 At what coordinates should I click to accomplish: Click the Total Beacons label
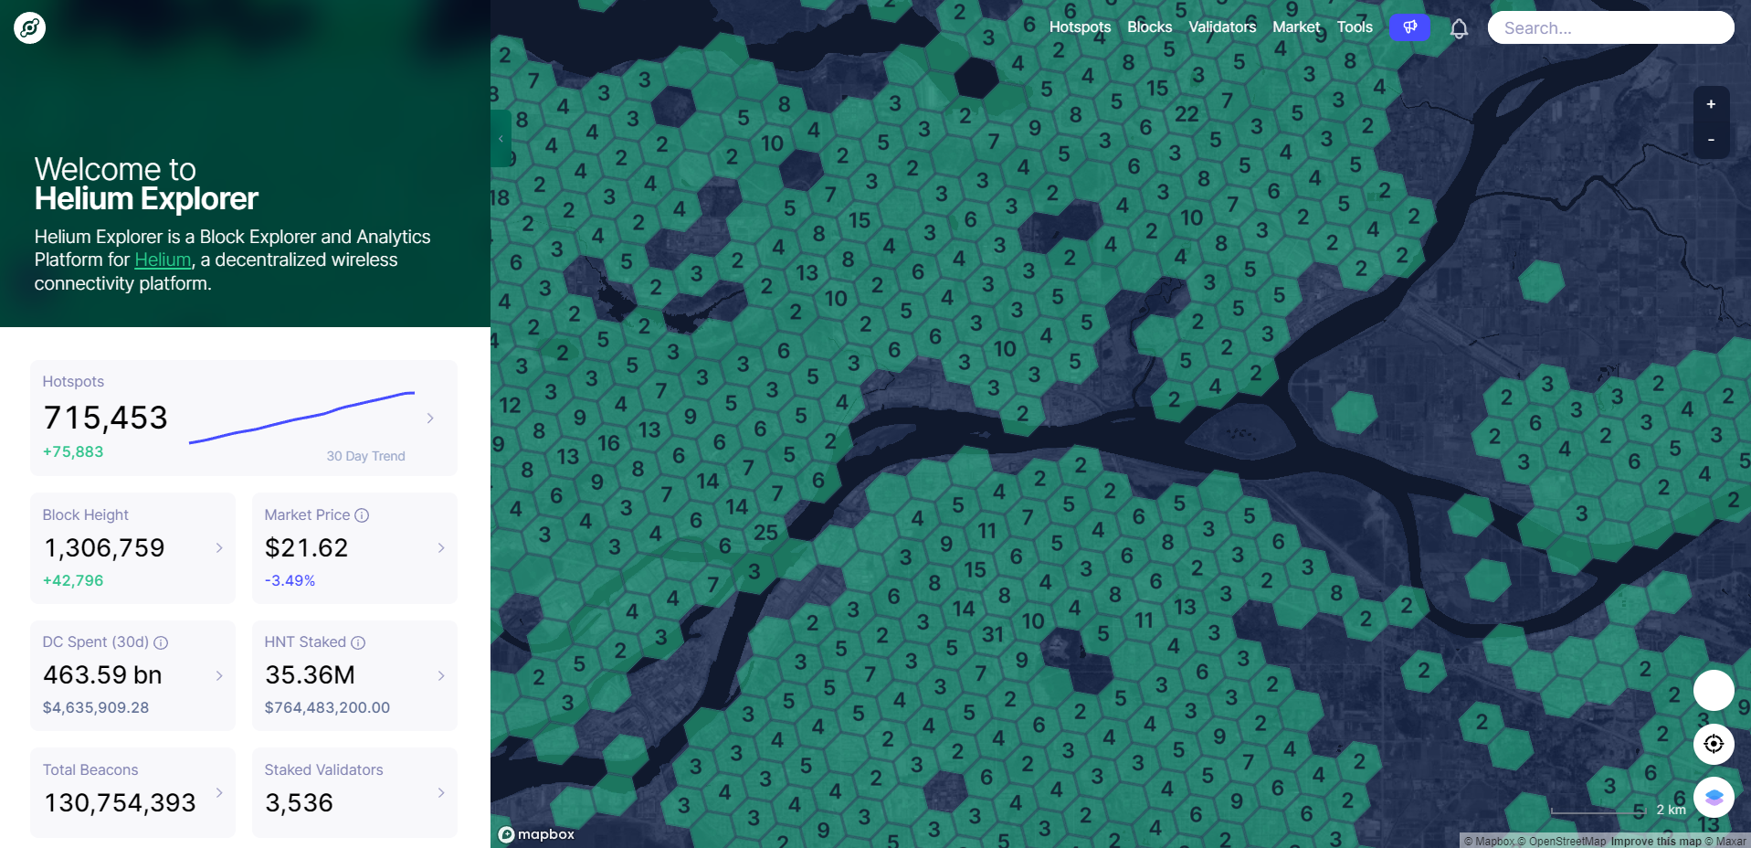pyautogui.click(x=90, y=769)
